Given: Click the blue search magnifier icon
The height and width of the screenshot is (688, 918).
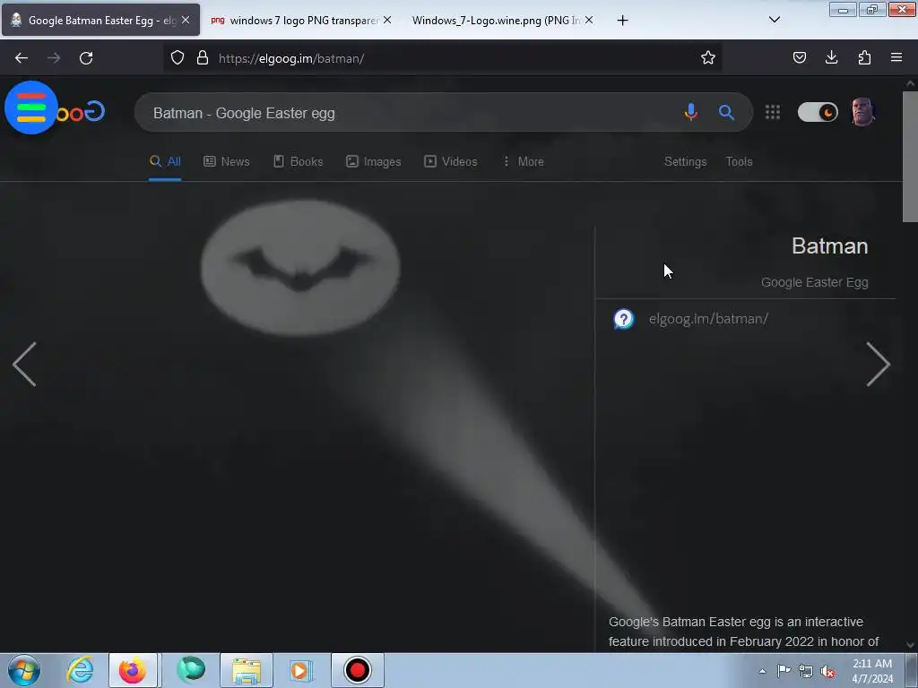Looking at the screenshot, I should click(x=726, y=112).
